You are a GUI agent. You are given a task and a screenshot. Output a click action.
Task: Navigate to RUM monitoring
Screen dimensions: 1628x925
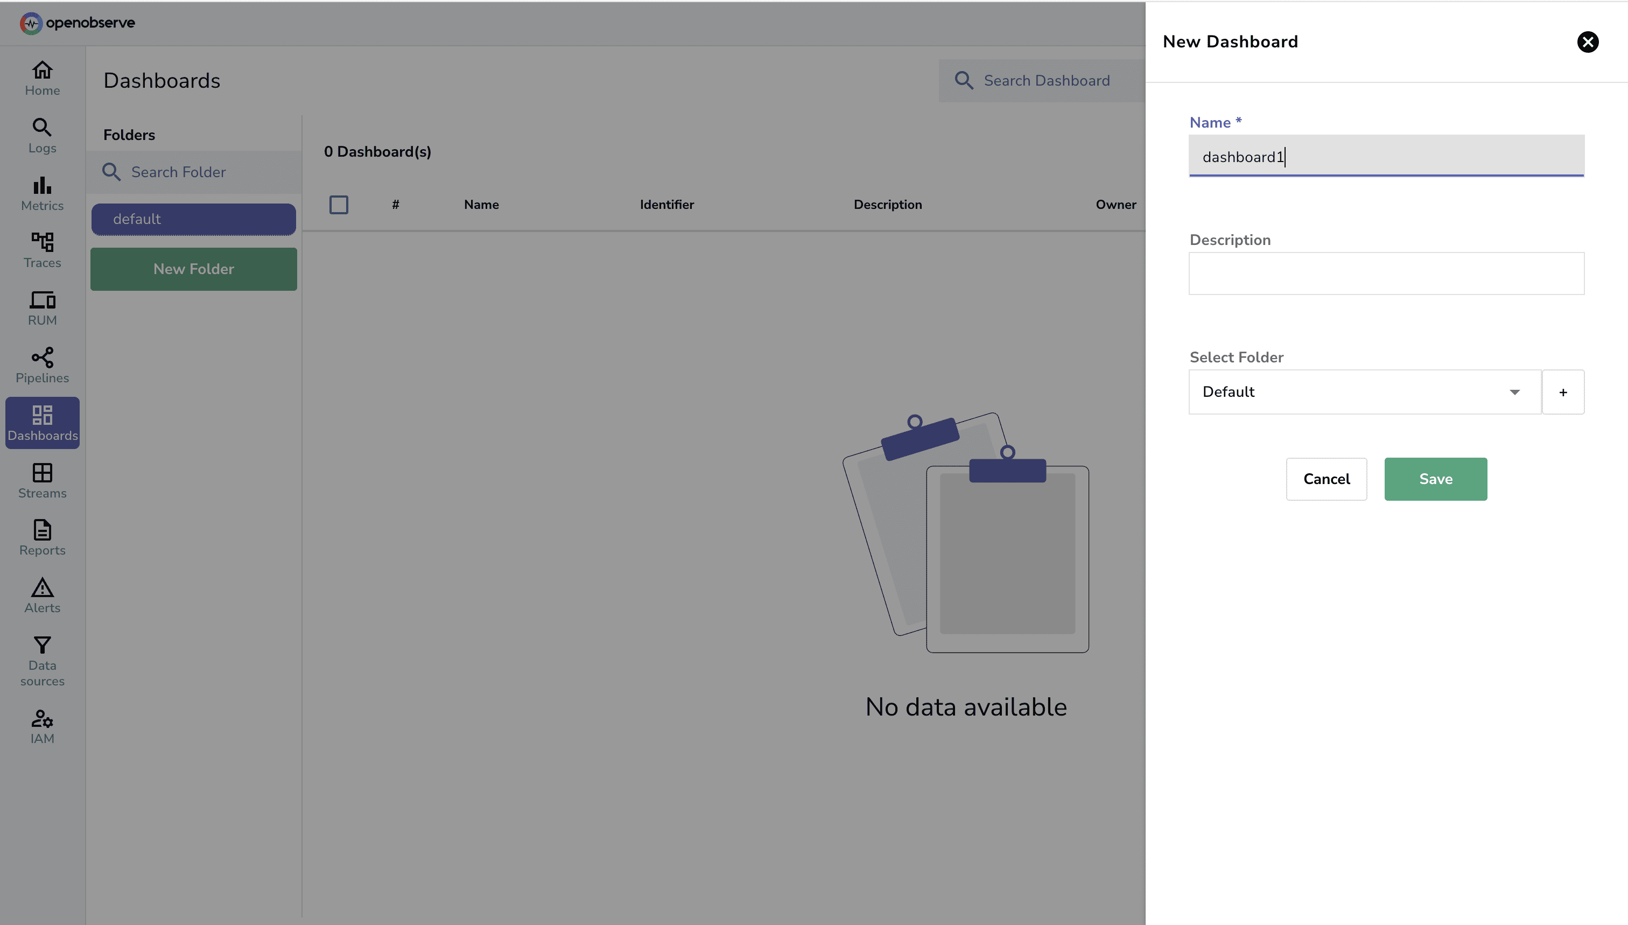[x=42, y=307]
